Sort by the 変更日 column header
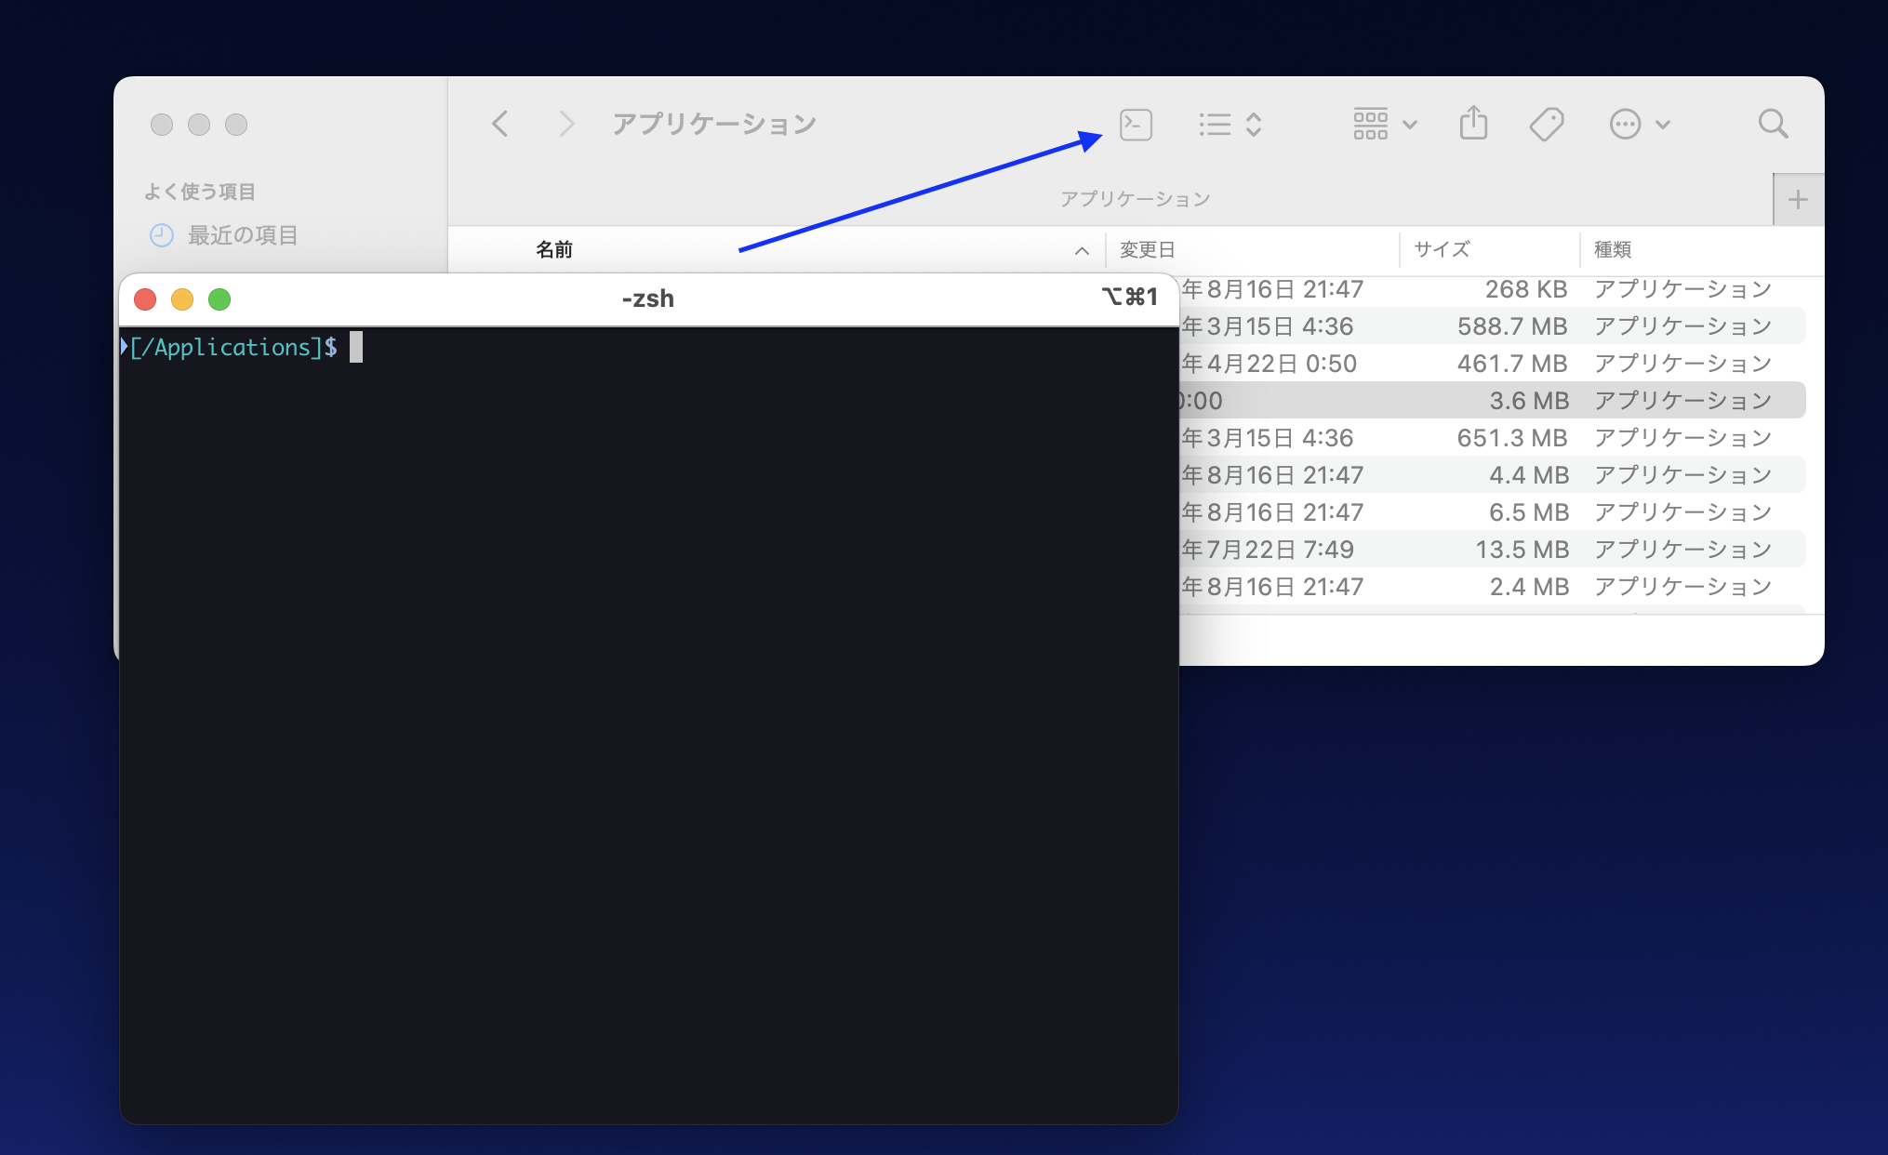The height and width of the screenshot is (1155, 1888). [1147, 249]
